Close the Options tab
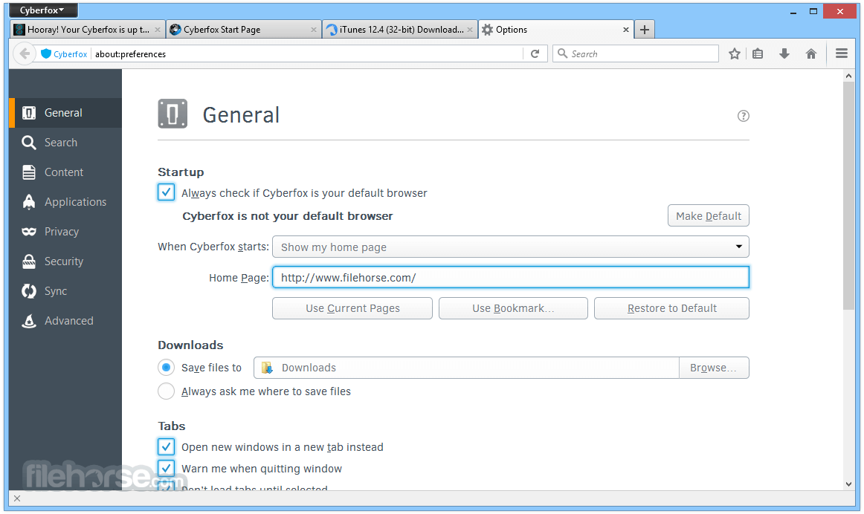Screen dimensions: 864x514 pyautogui.click(x=626, y=30)
